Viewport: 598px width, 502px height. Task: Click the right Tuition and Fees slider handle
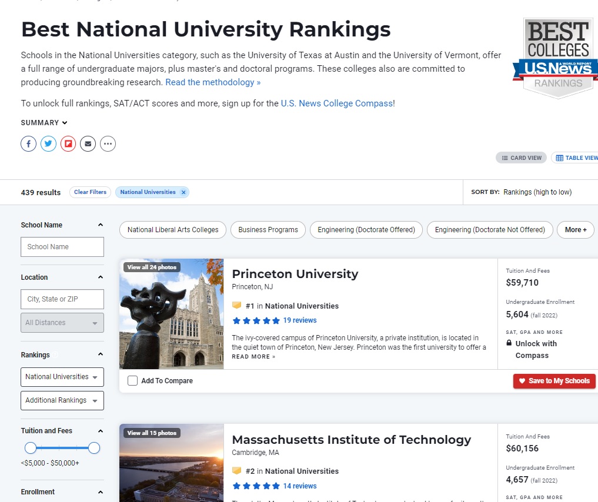(94, 449)
